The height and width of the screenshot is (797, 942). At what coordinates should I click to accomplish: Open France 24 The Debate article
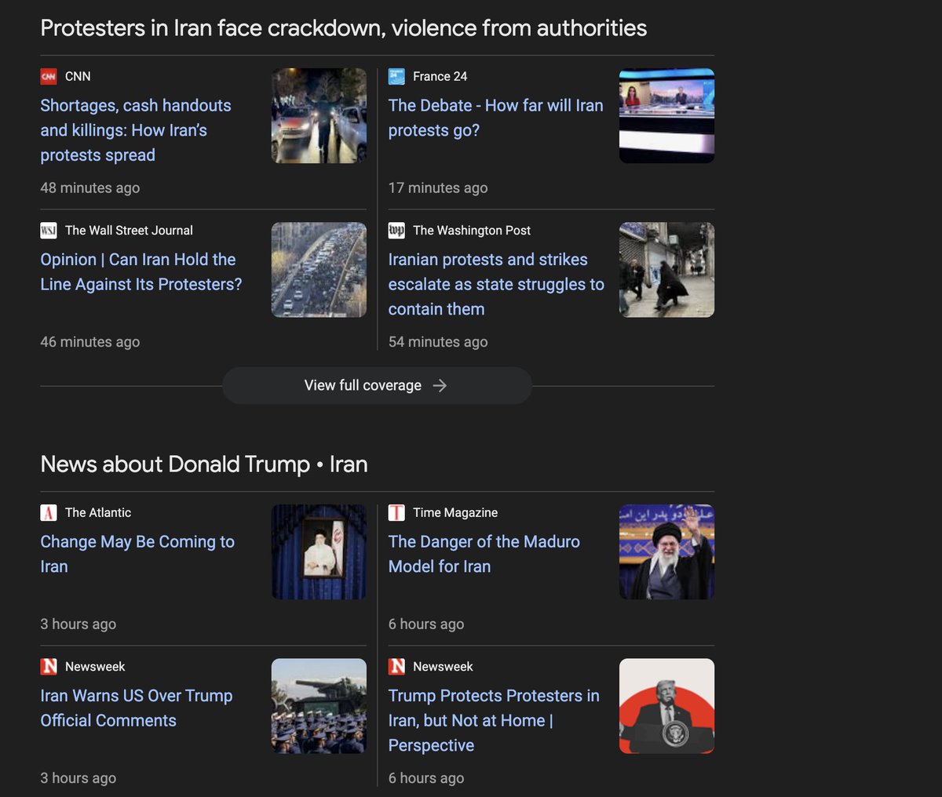pos(495,118)
